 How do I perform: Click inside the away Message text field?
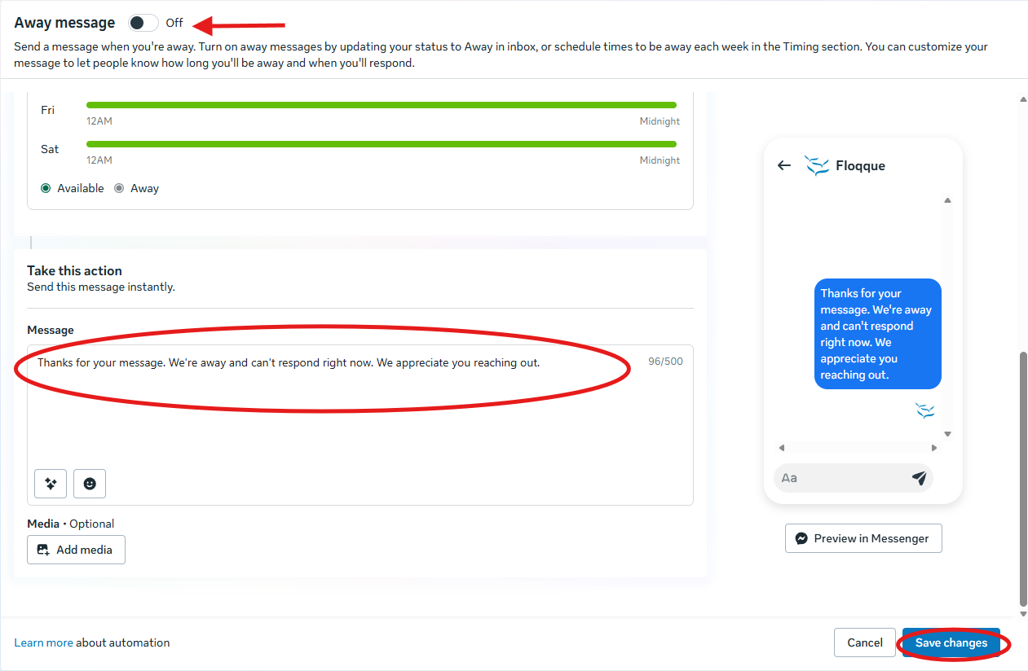[360, 424]
